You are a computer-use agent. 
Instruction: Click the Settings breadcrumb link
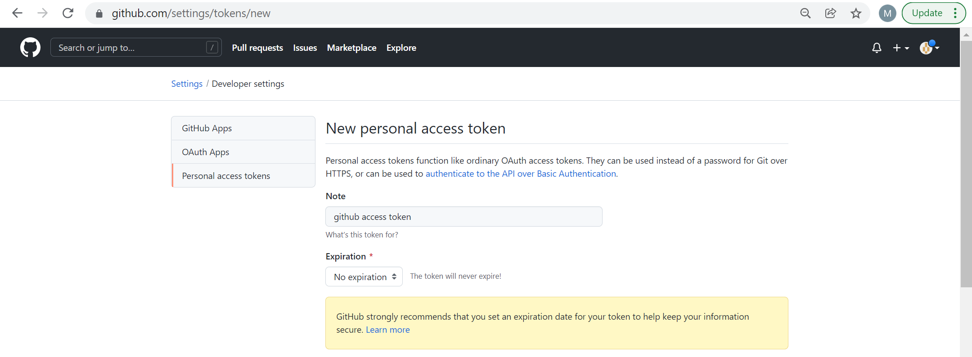(187, 84)
